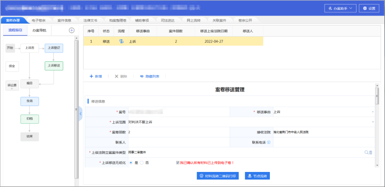Viewport: 385px width, 187px height.
Task: Click the 联系电话 input field
Action: click(324, 142)
